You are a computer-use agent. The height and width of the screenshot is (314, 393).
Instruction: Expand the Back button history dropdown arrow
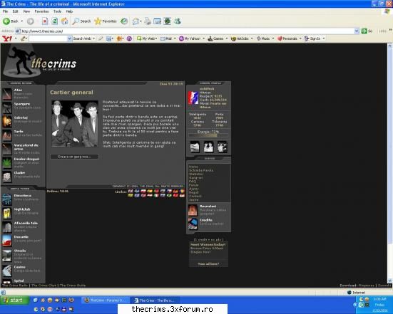coord(22,21)
